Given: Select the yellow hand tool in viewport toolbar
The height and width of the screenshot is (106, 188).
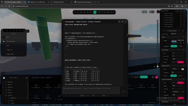Looking at the screenshot, I should (99, 12).
